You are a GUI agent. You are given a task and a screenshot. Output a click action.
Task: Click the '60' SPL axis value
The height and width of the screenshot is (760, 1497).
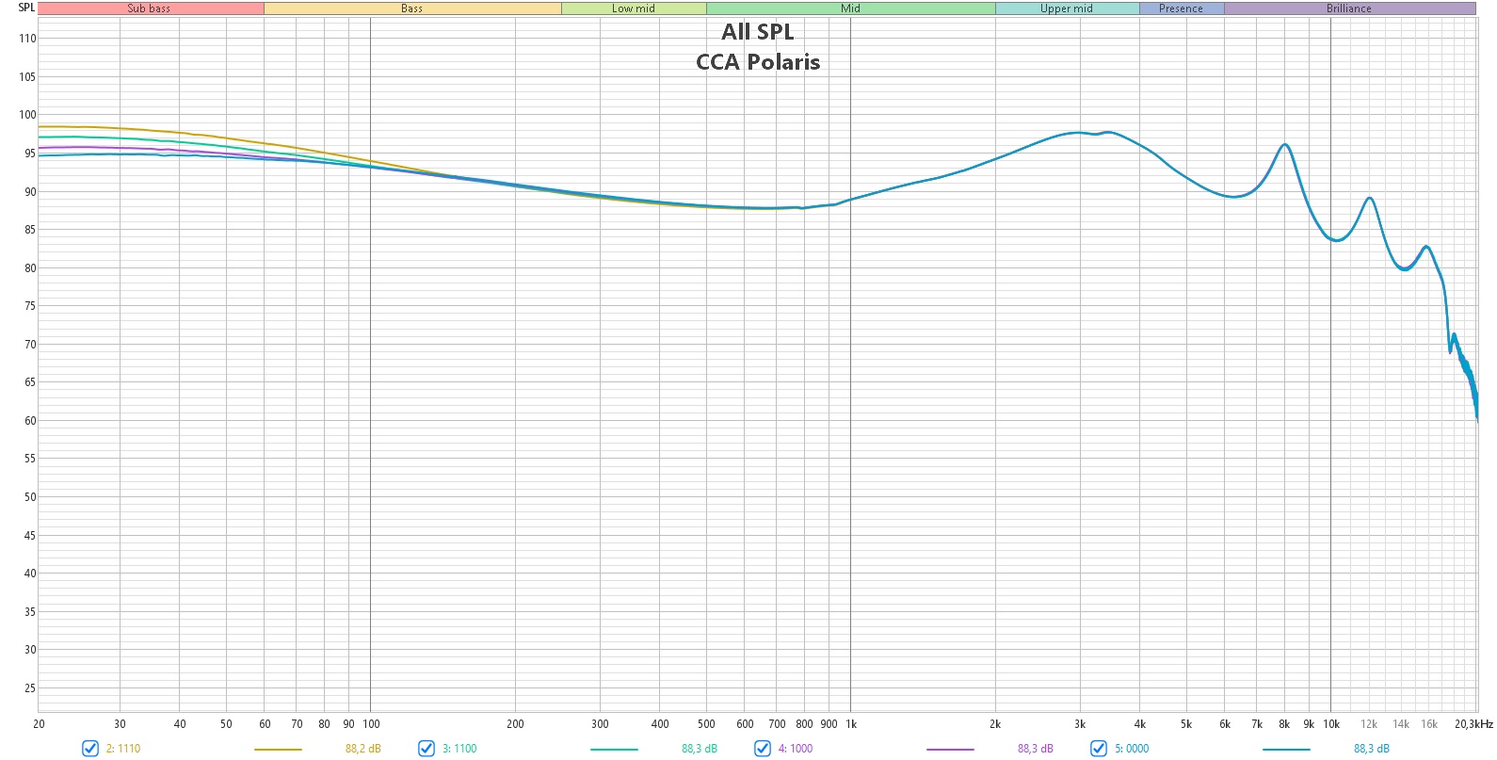(30, 421)
